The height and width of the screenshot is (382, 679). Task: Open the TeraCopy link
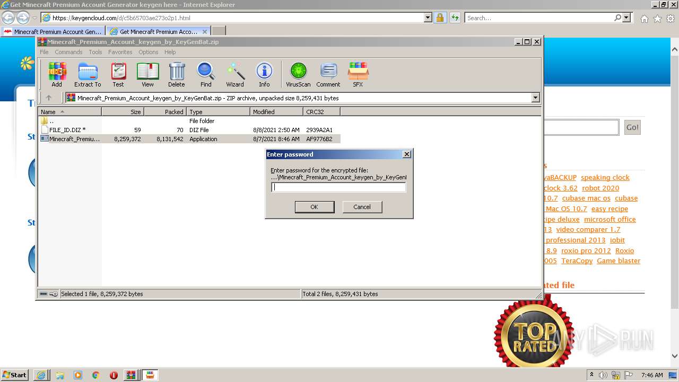tap(577, 261)
